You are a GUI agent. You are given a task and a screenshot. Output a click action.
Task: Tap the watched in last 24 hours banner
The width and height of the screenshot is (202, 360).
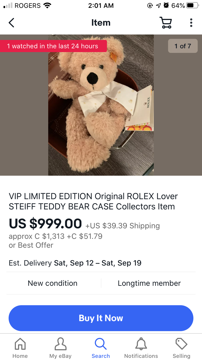tap(53, 46)
